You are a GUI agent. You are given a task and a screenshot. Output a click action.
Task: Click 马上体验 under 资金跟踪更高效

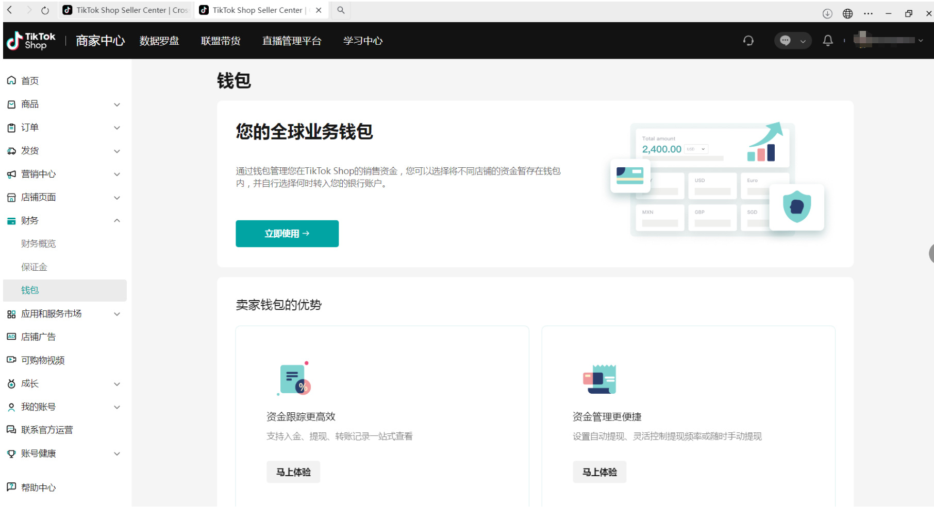click(293, 472)
